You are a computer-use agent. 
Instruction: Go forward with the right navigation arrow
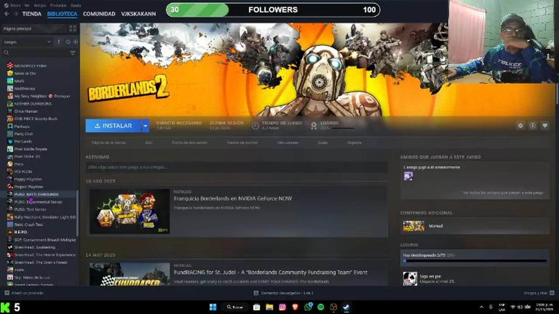tap(16, 14)
